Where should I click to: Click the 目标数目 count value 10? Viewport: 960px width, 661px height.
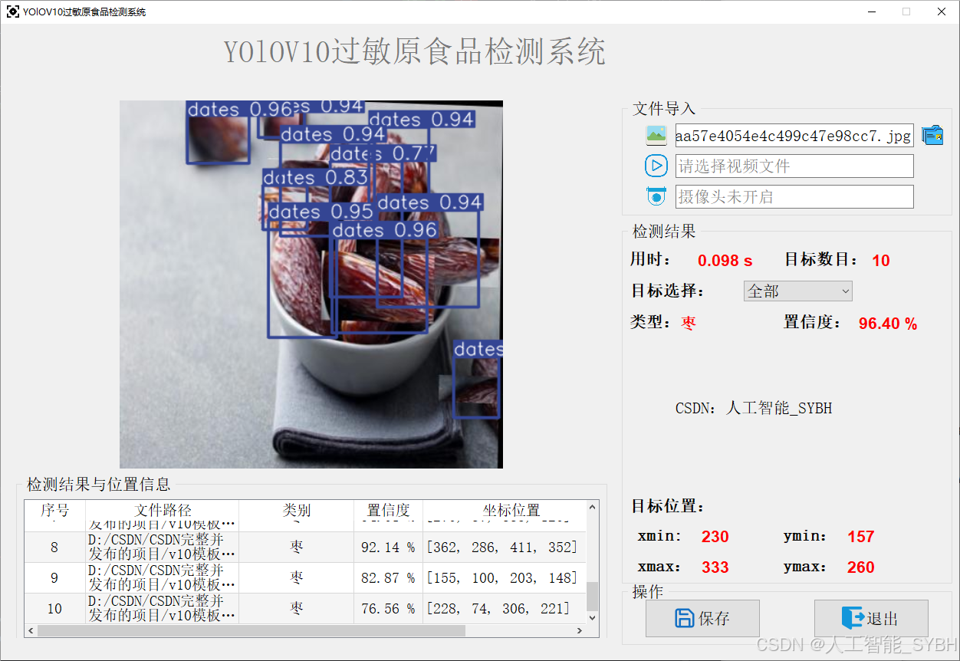[881, 261]
